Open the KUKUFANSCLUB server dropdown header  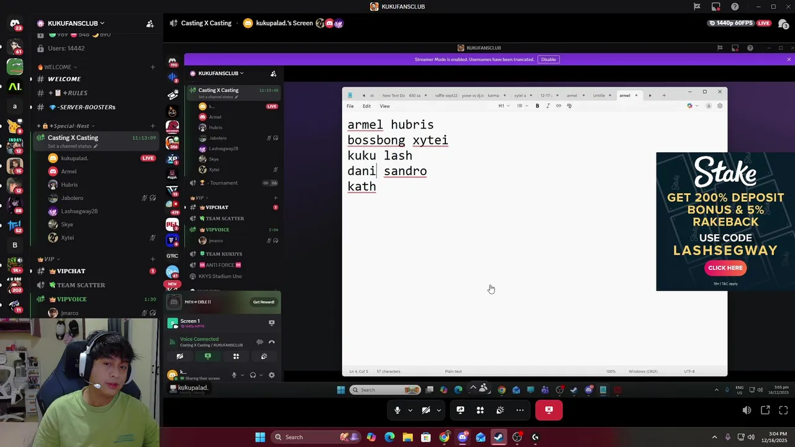(x=71, y=24)
